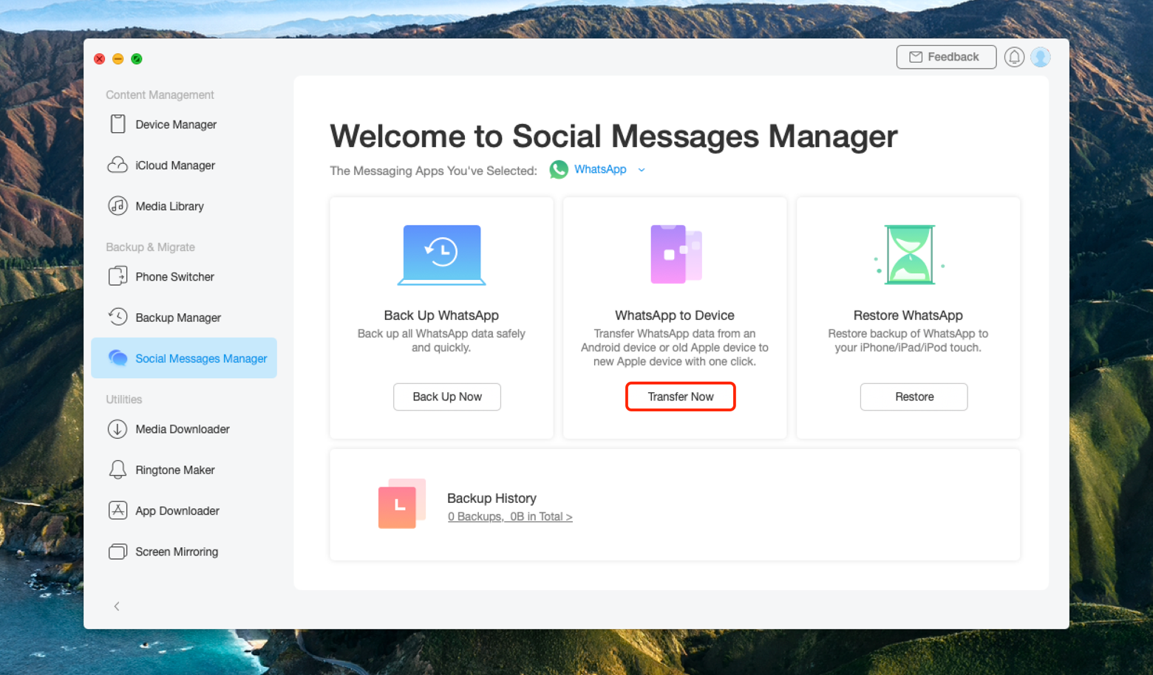Click the WhatsApp to Device card title
This screenshot has width=1153, height=675.
675,315
